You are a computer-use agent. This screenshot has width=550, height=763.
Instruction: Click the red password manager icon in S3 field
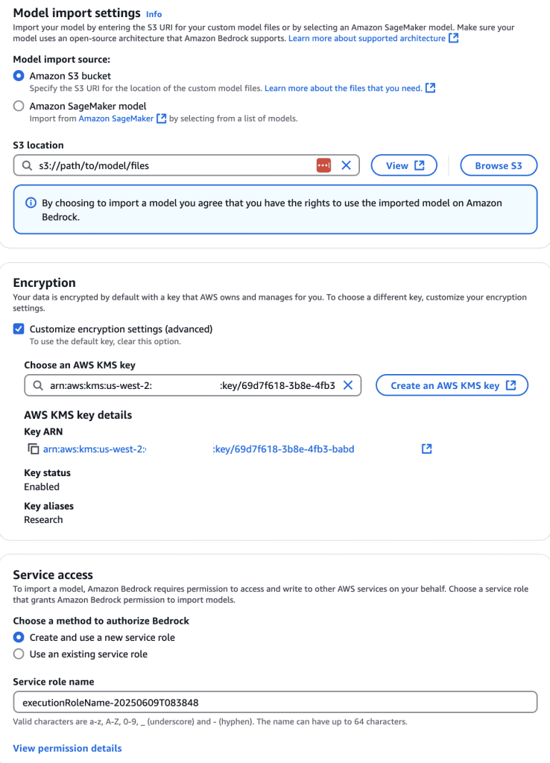click(x=323, y=165)
